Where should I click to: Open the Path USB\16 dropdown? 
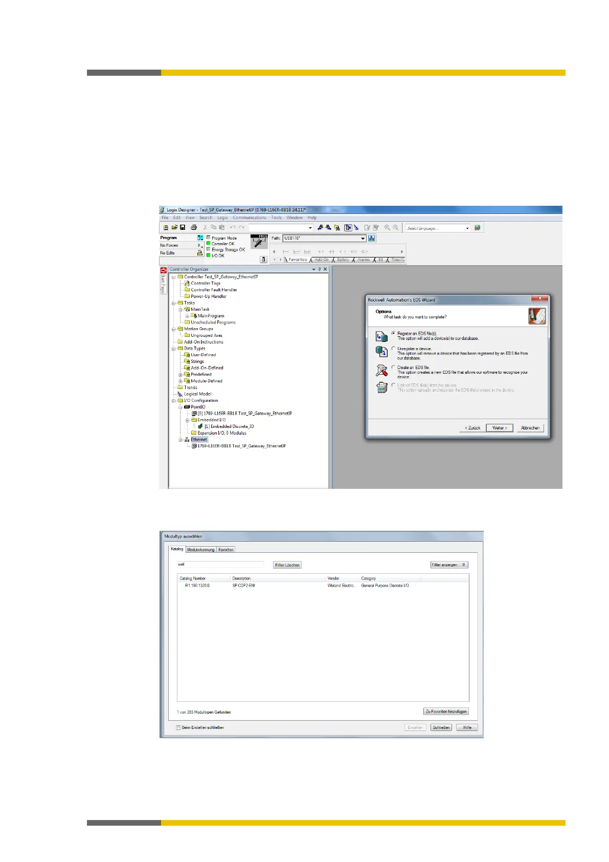point(363,238)
